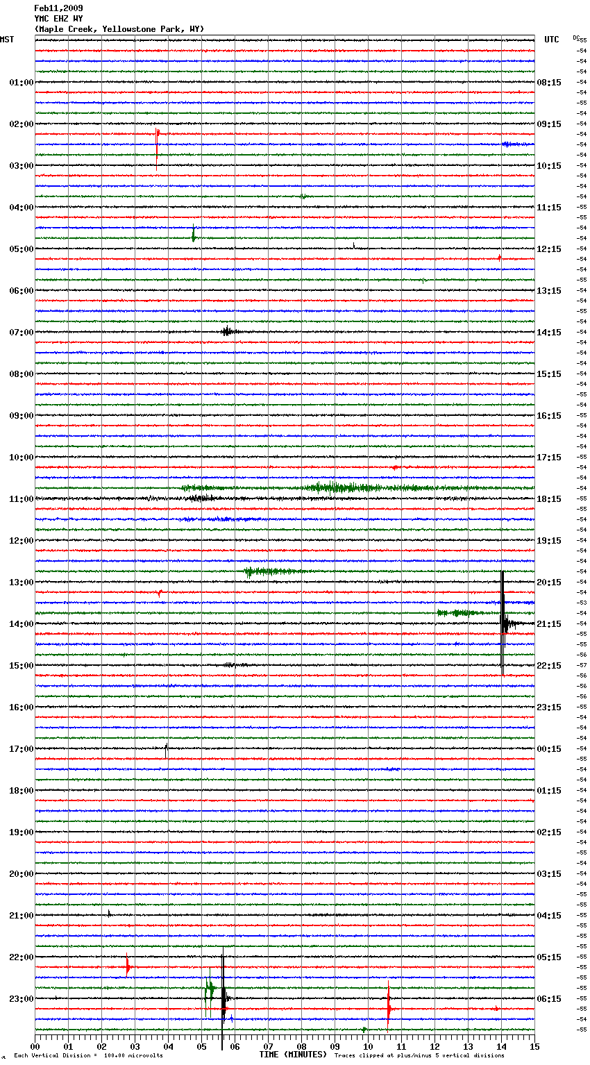Click minute tick 05 on time axis
Viewport: 590px width, 1065px height.
201,1046
